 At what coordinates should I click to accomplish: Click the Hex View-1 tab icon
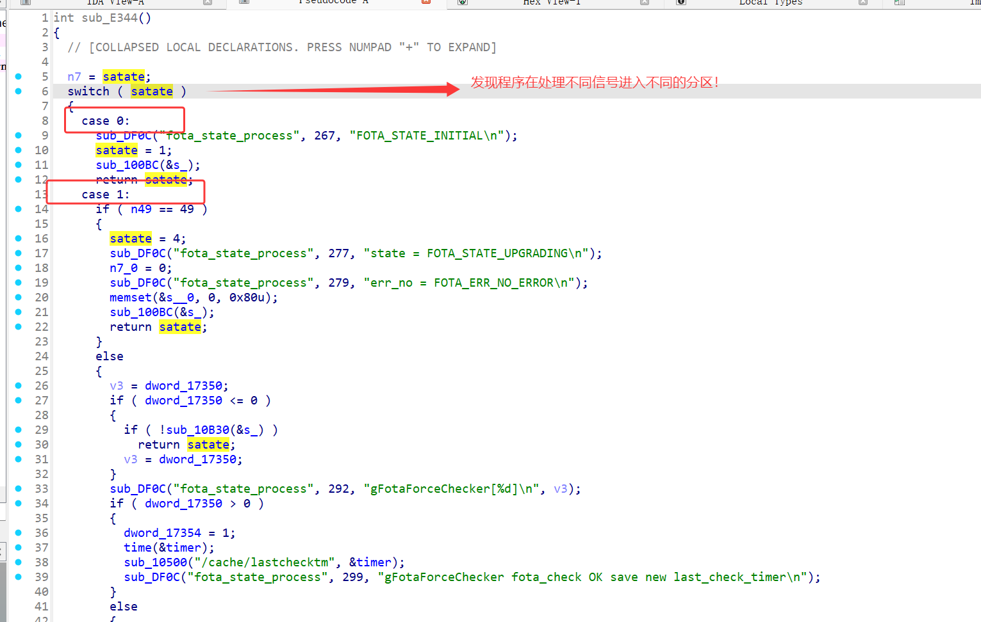click(x=462, y=2)
